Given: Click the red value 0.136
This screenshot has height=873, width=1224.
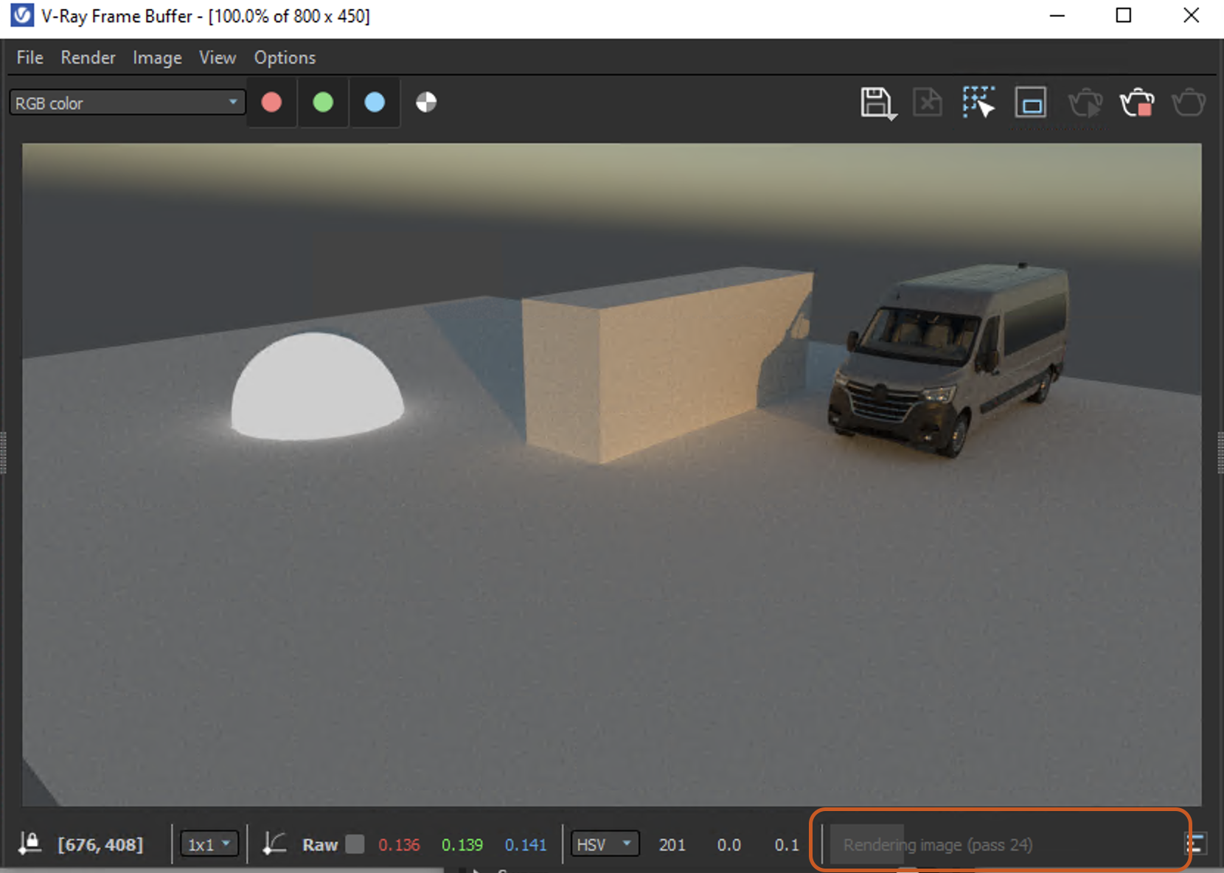Looking at the screenshot, I should 399,845.
